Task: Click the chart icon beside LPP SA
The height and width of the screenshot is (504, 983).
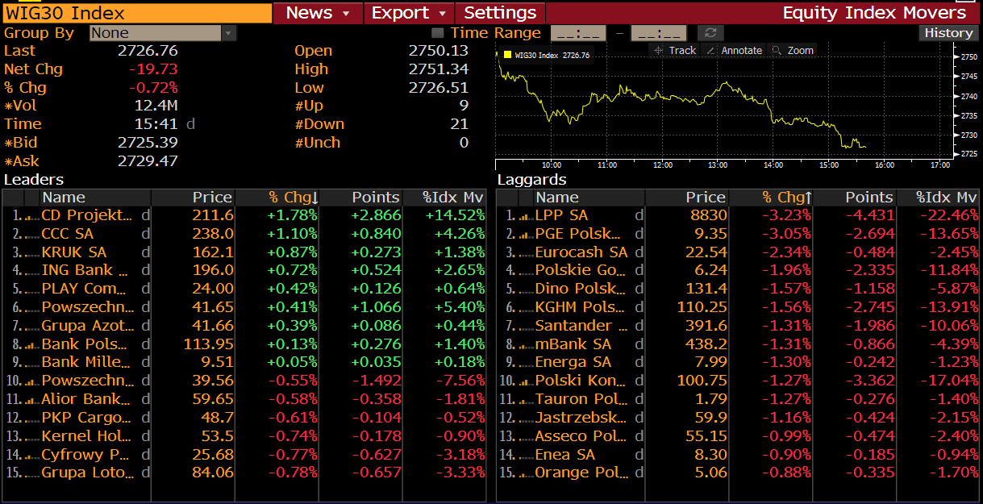Action: tap(526, 216)
